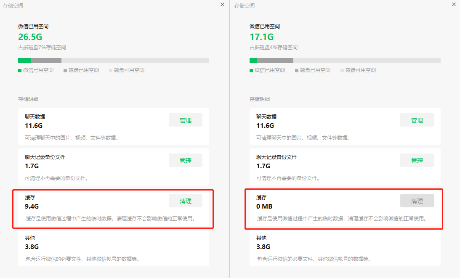The image size is (460, 278).
Task: Click the 清理 button to clear 9.4G cache
Action: pyautogui.click(x=185, y=201)
